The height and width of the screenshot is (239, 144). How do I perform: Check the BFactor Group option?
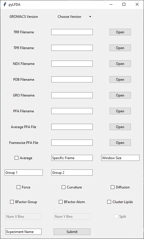click(12, 202)
